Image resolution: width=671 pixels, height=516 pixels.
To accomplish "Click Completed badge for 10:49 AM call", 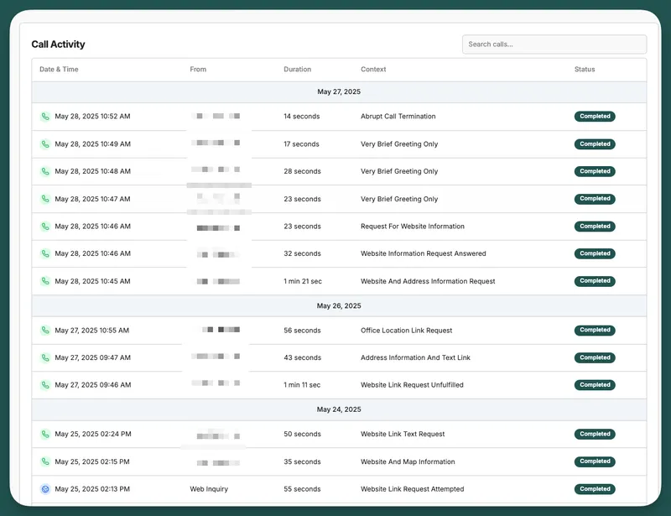I will pyautogui.click(x=595, y=143).
